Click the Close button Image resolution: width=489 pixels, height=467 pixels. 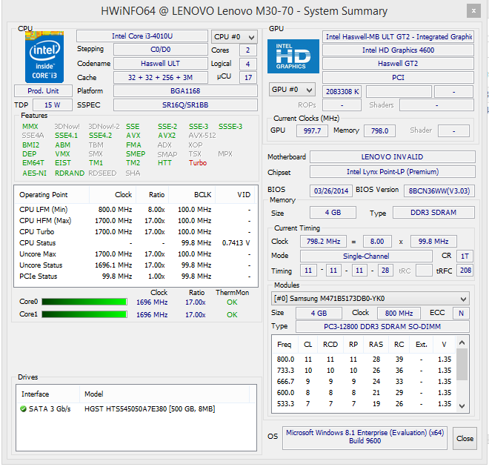[x=465, y=438]
